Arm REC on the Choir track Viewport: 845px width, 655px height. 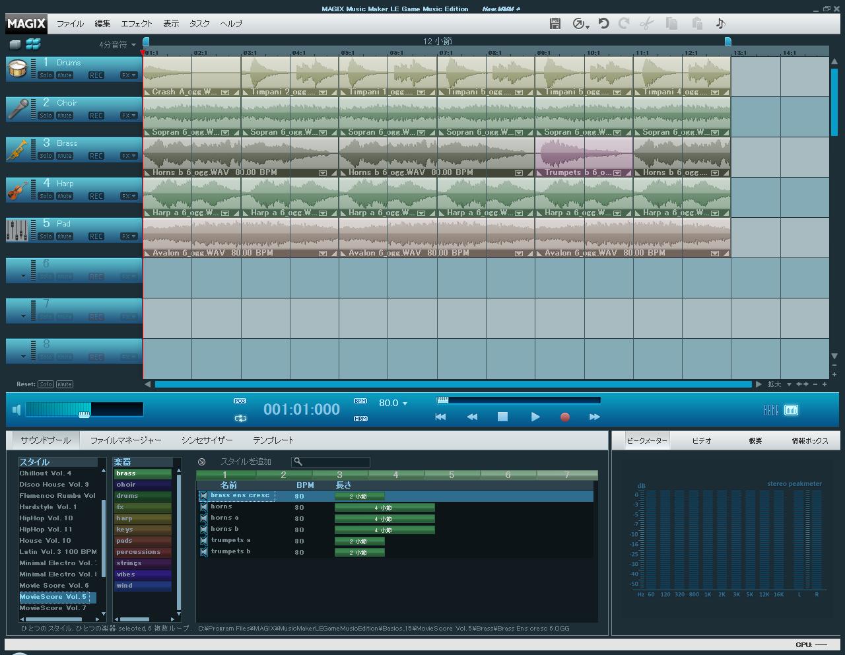pyautogui.click(x=96, y=116)
